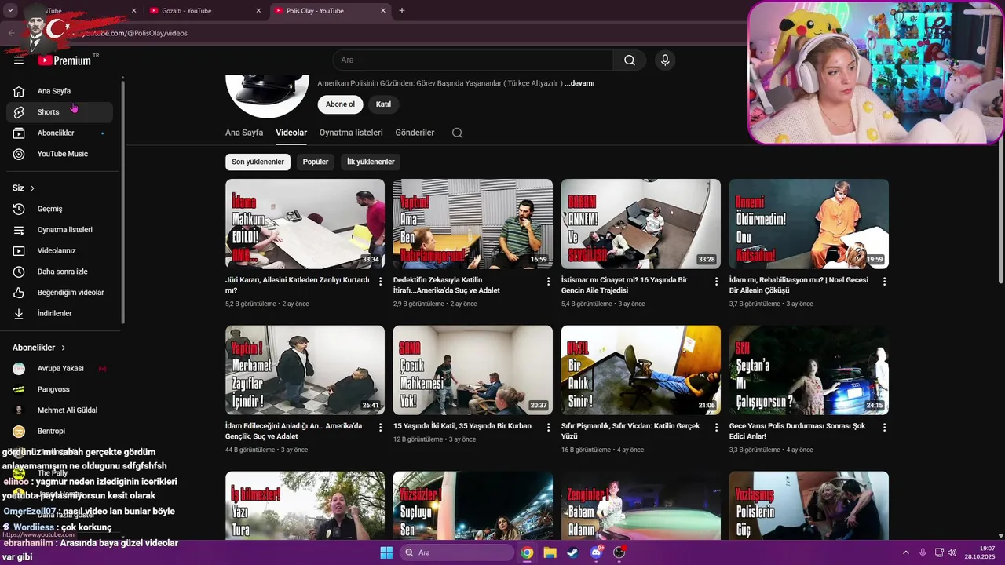Open Steam from the taskbar
The height and width of the screenshot is (565, 1005).
click(572, 552)
